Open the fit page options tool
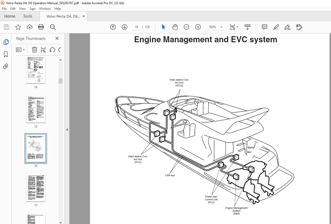Viewport: 331px width, 224px height. [x=232, y=27]
